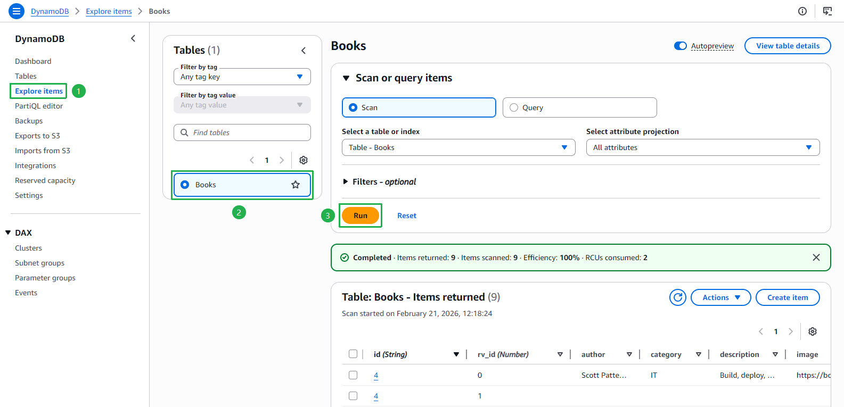The height and width of the screenshot is (407, 844).
Task: Click the search magnifier in Find tables
Action: coord(184,132)
